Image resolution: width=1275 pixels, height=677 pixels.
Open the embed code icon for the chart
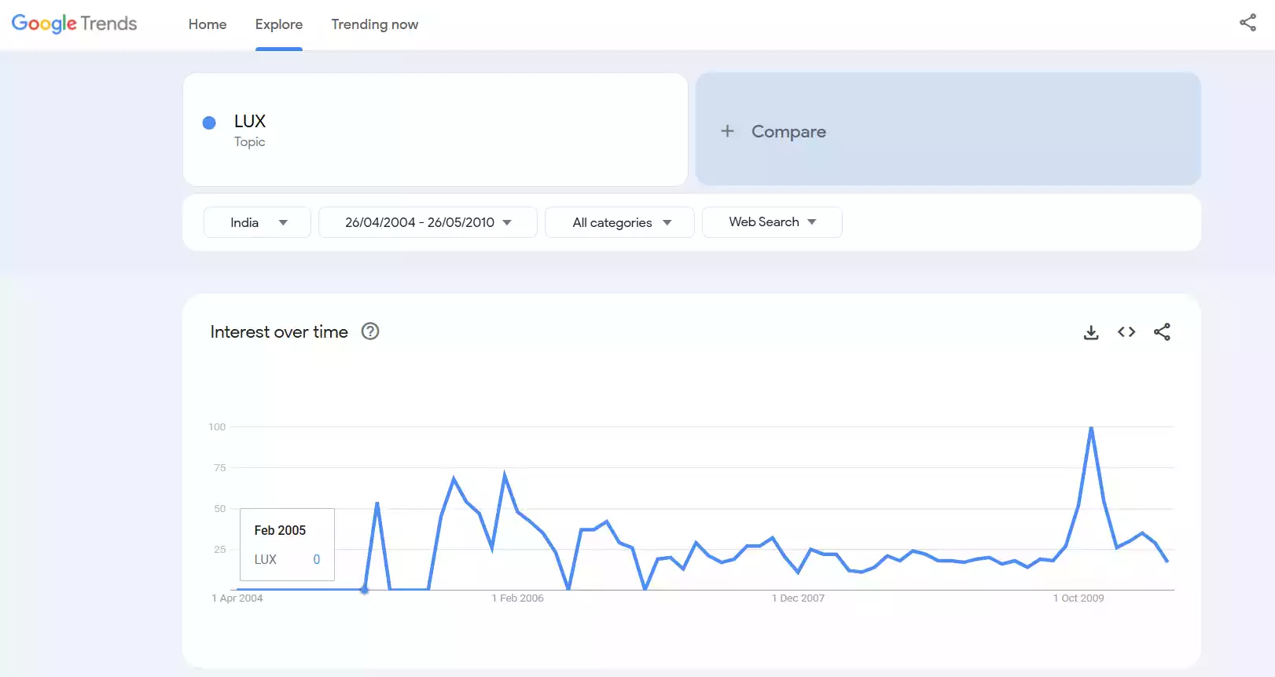click(x=1126, y=332)
